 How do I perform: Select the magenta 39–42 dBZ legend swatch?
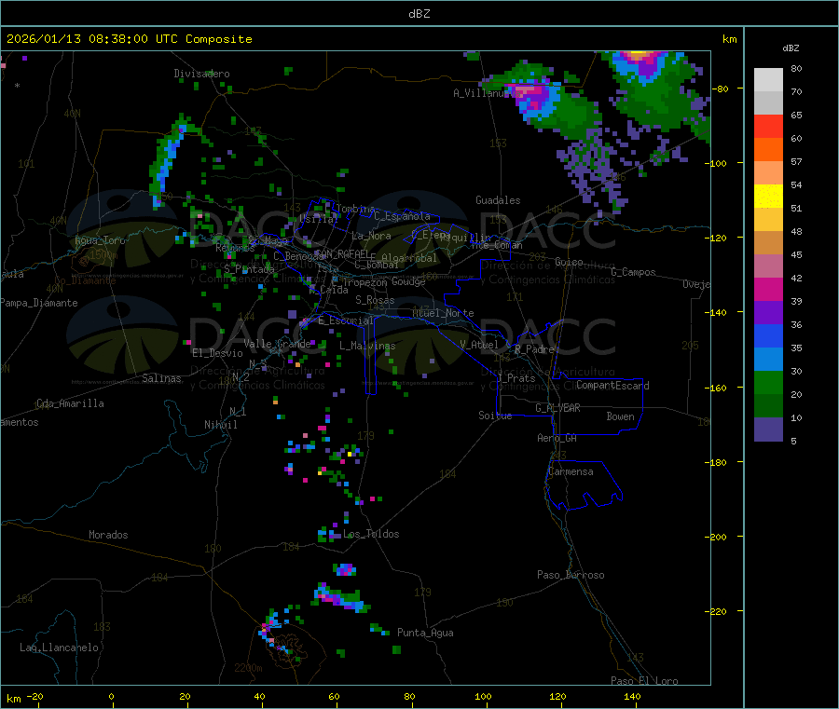(x=768, y=289)
